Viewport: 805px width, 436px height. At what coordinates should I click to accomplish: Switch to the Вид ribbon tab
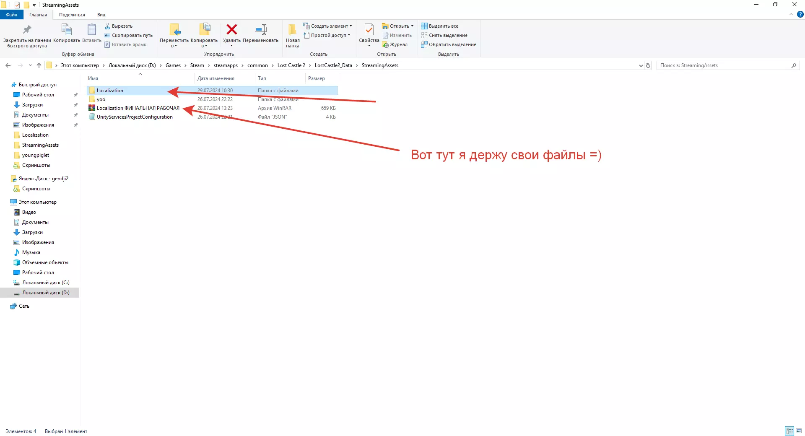click(101, 15)
